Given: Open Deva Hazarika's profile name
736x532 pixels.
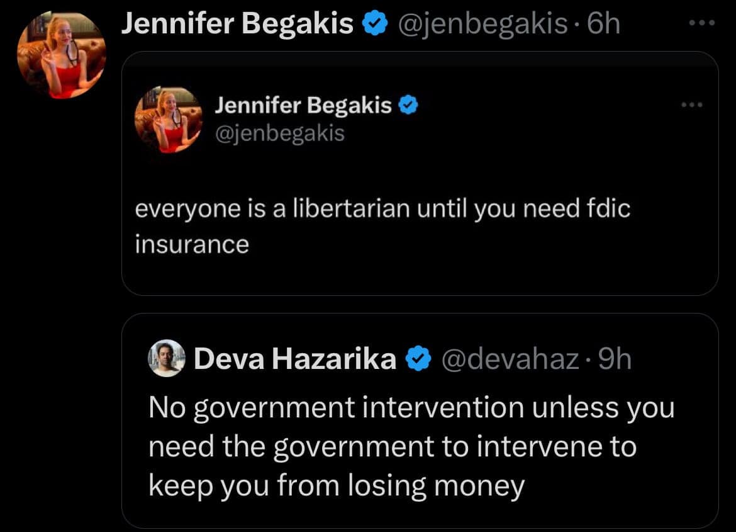Looking at the screenshot, I should 295,359.
